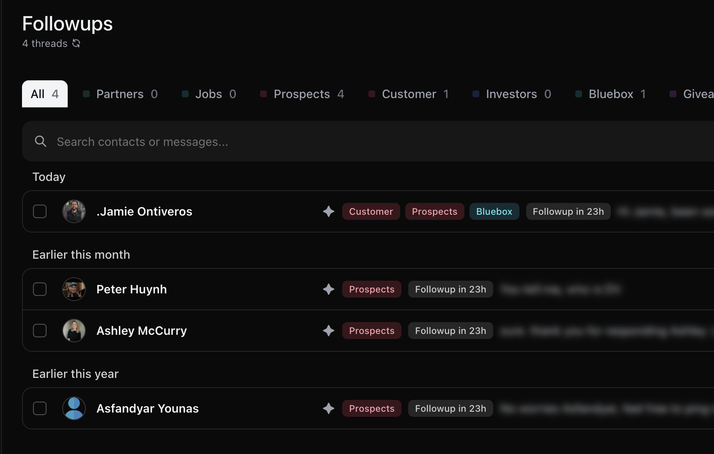The width and height of the screenshot is (714, 454).
Task: Click the sparkle icon beside Ashley McCurry
Action: (329, 331)
